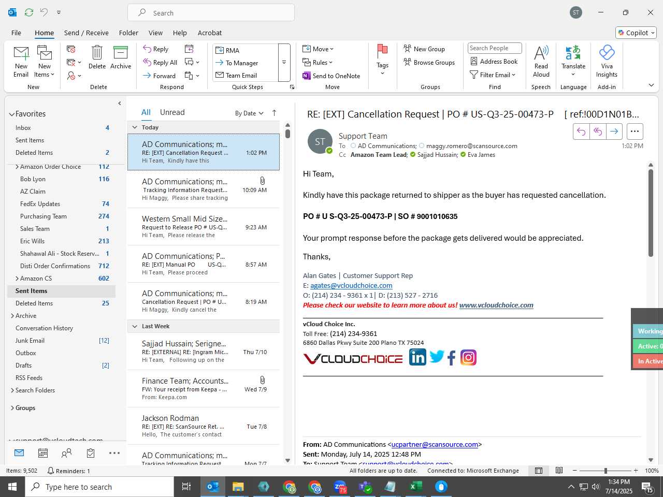This screenshot has width=663, height=497.
Task: Open the Copilot dropdown
Action: [x=636, y=33]
